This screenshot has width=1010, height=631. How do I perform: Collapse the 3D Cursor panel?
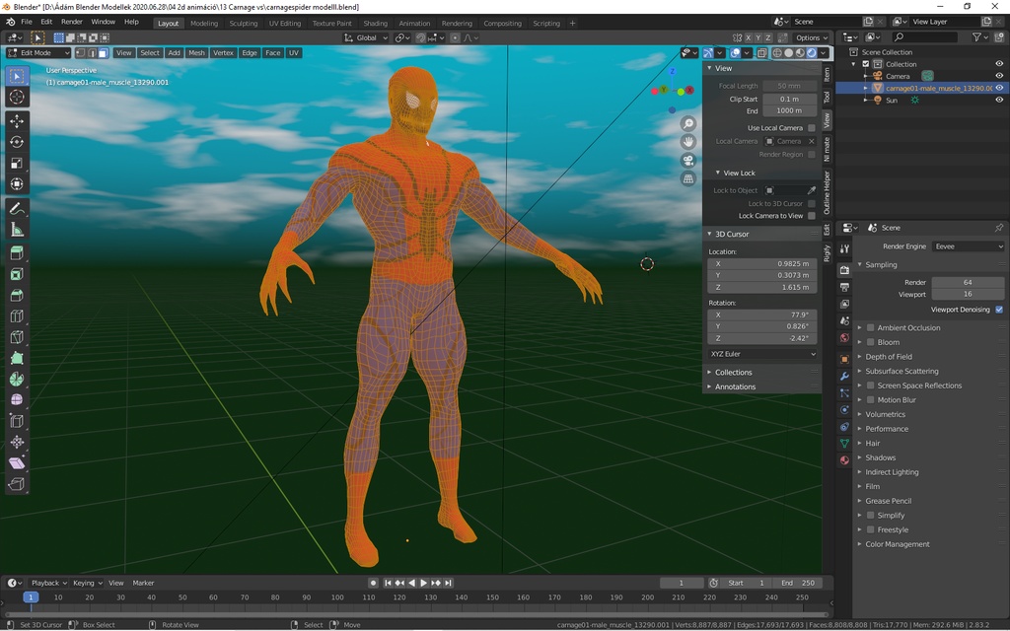730,233
